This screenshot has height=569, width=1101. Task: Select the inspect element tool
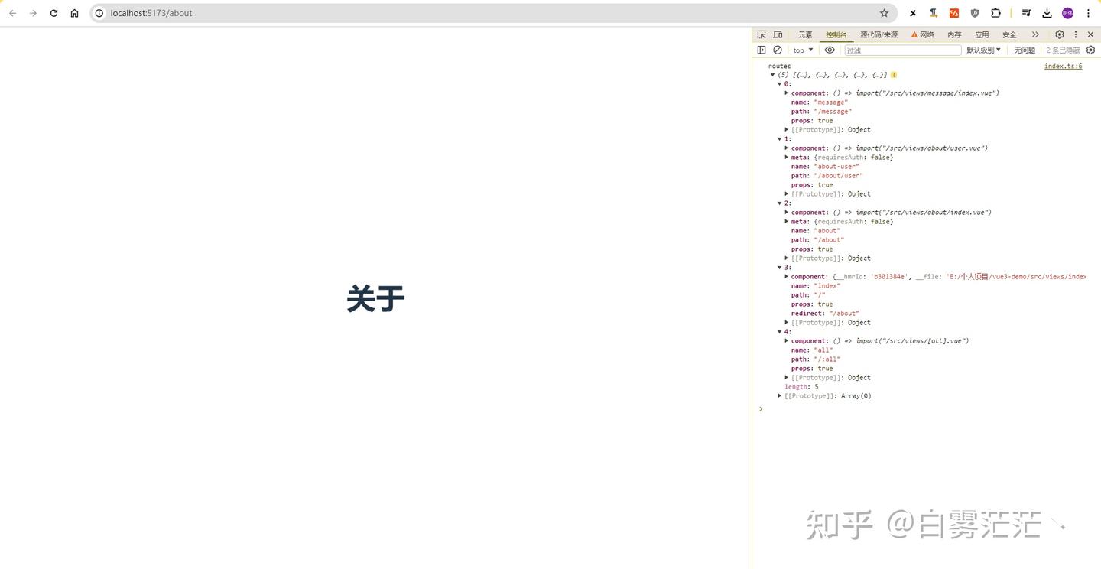[761, 34]
